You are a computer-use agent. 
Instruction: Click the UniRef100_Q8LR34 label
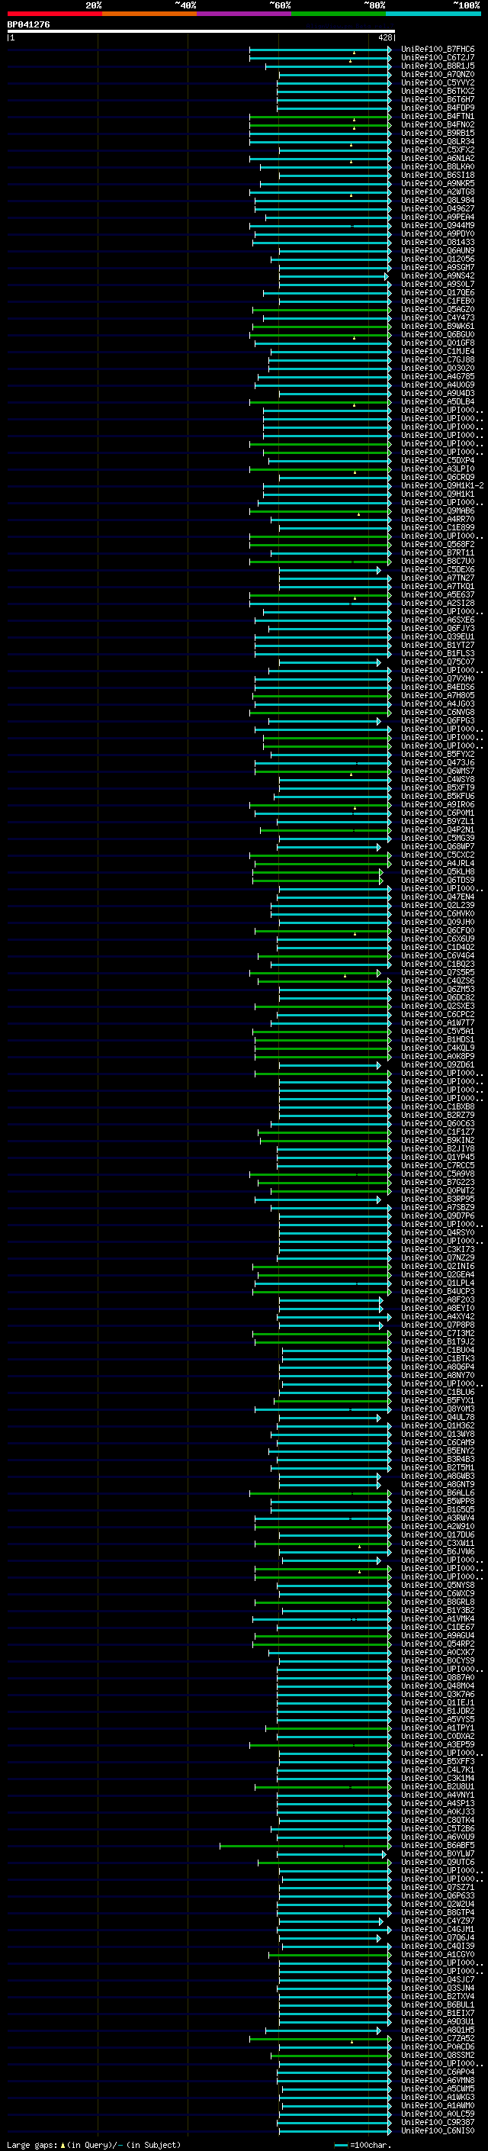click(x=438, y=142)
